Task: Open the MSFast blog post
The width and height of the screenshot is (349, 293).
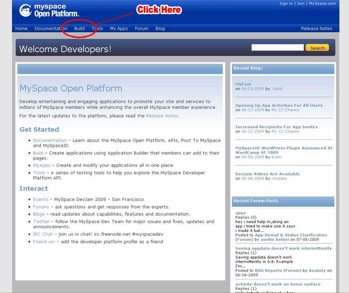Action: click(243, 84)
